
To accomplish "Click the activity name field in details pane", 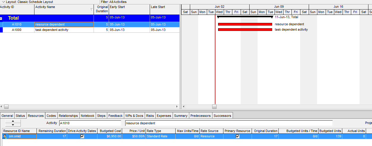I will [x=229, y=123].
